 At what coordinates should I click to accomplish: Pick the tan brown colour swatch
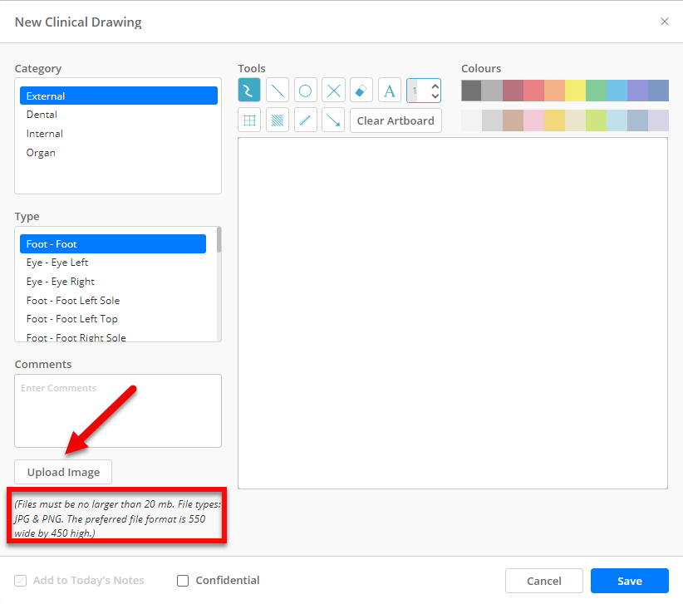(x=513, y=120)
